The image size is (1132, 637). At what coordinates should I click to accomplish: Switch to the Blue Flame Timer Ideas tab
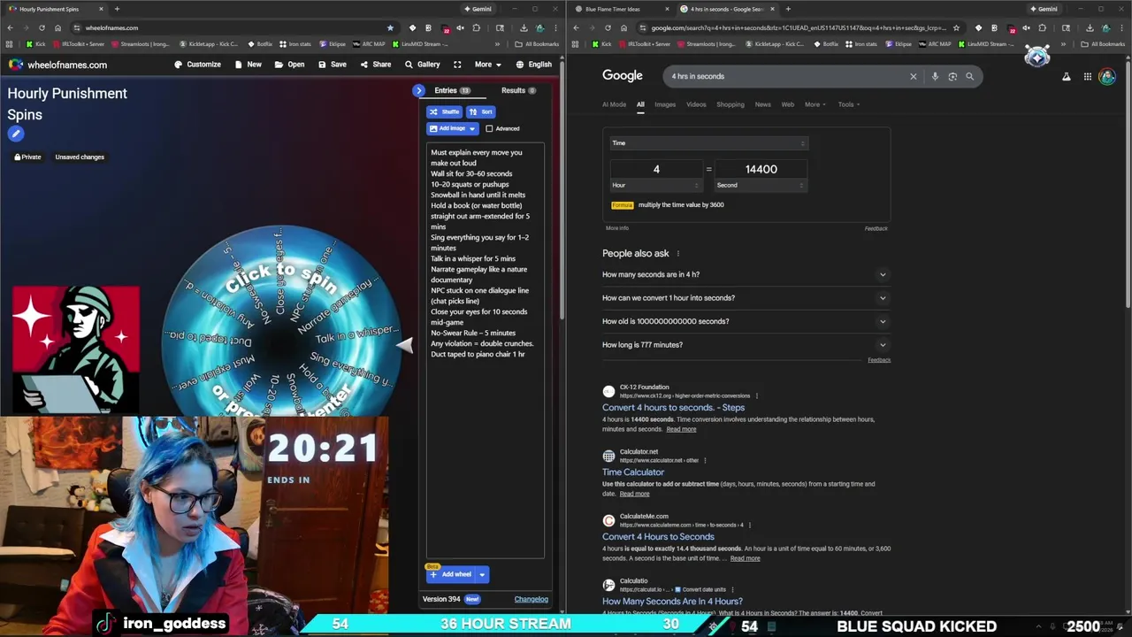click(x=615, y=9)
